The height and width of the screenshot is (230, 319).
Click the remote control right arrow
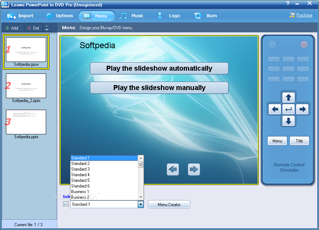click(x=302, y=109)
